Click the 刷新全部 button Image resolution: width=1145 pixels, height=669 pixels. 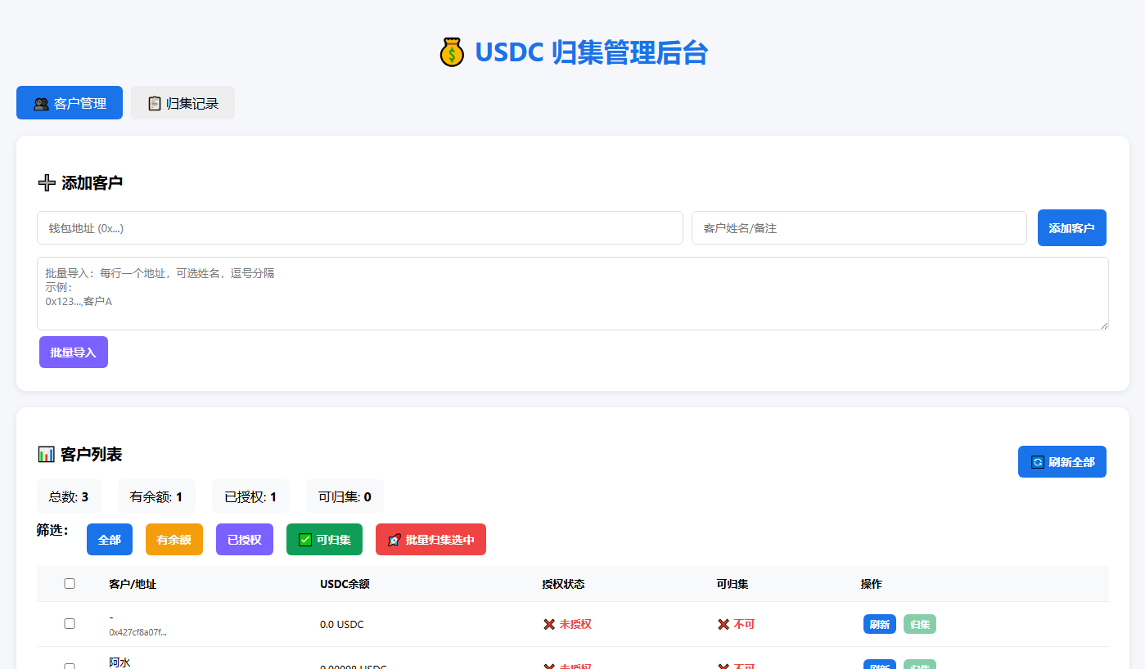1062,462
